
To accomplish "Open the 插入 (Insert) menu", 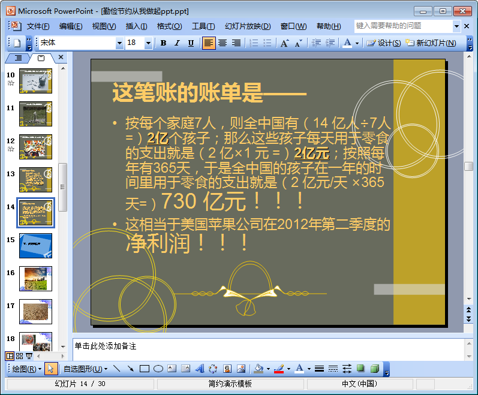I will pyautogui.click(x=136, y=26).
